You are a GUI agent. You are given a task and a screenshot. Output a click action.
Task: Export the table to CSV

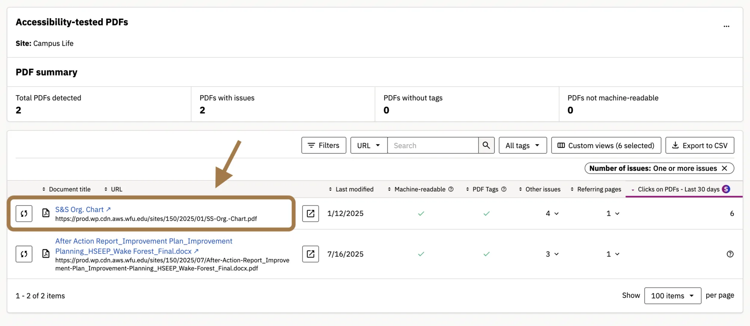pos(700,145)
